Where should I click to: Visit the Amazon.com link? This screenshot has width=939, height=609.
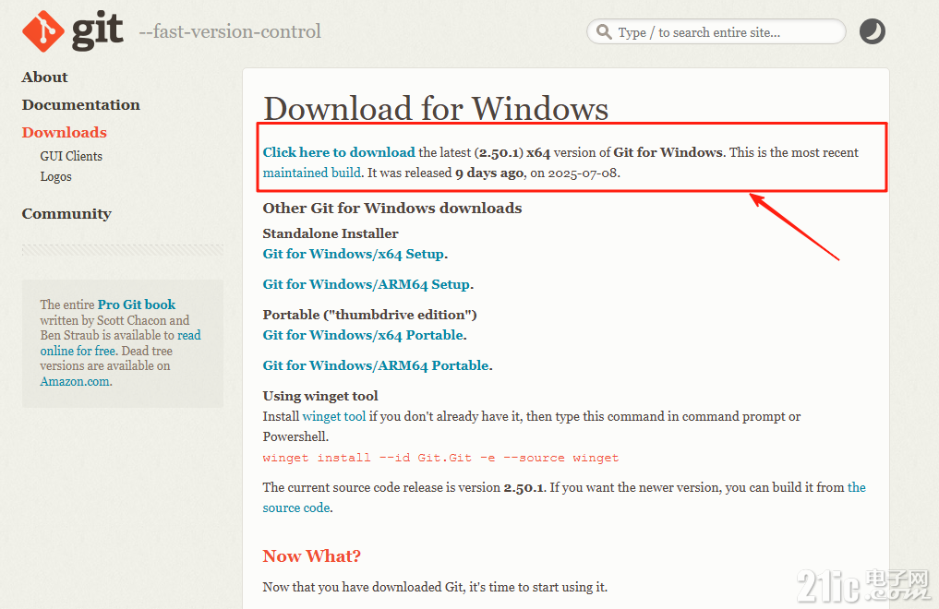76,381
